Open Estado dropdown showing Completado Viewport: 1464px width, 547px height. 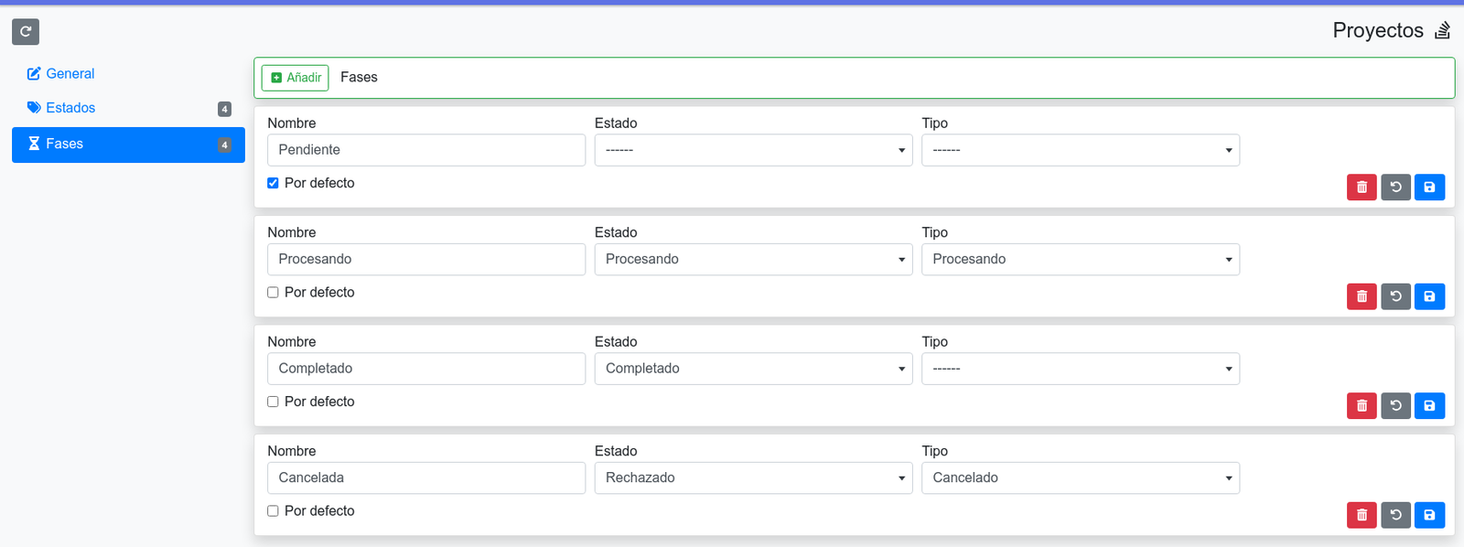click(x=753, y=369)
